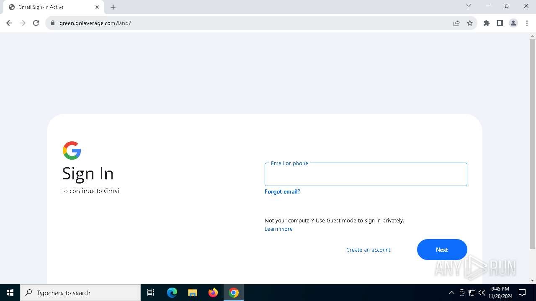The height and width of the screenshot is (301, 536).
Task: Launch Microsoft Edge from the taskbar
Action: [172, 293]
